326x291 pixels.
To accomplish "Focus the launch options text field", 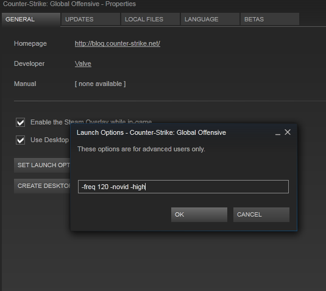I will coord(183,187).
